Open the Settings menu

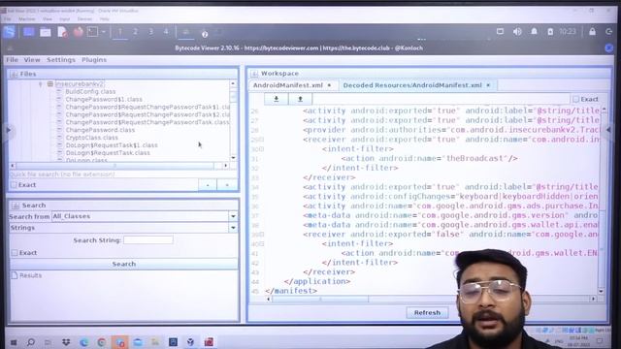(x=61, y=60)
